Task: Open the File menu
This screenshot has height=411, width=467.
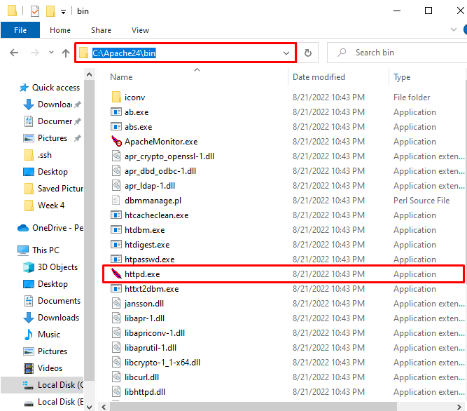Action: tap(20, 30)
